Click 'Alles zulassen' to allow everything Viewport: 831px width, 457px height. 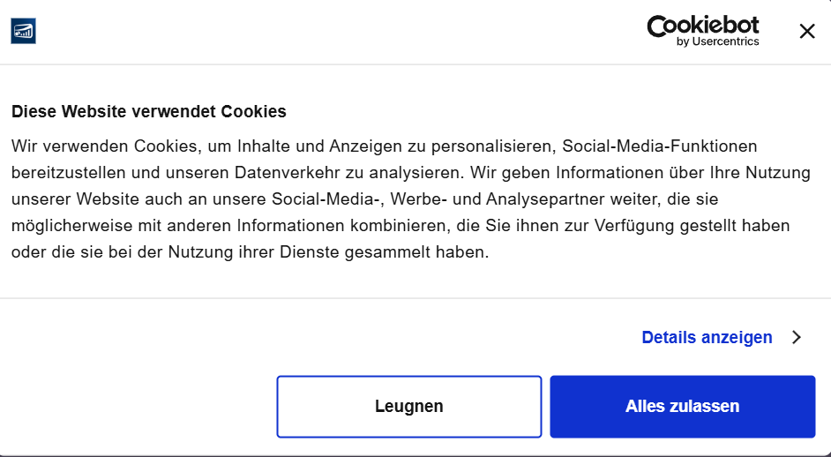[x=682, y=407]
